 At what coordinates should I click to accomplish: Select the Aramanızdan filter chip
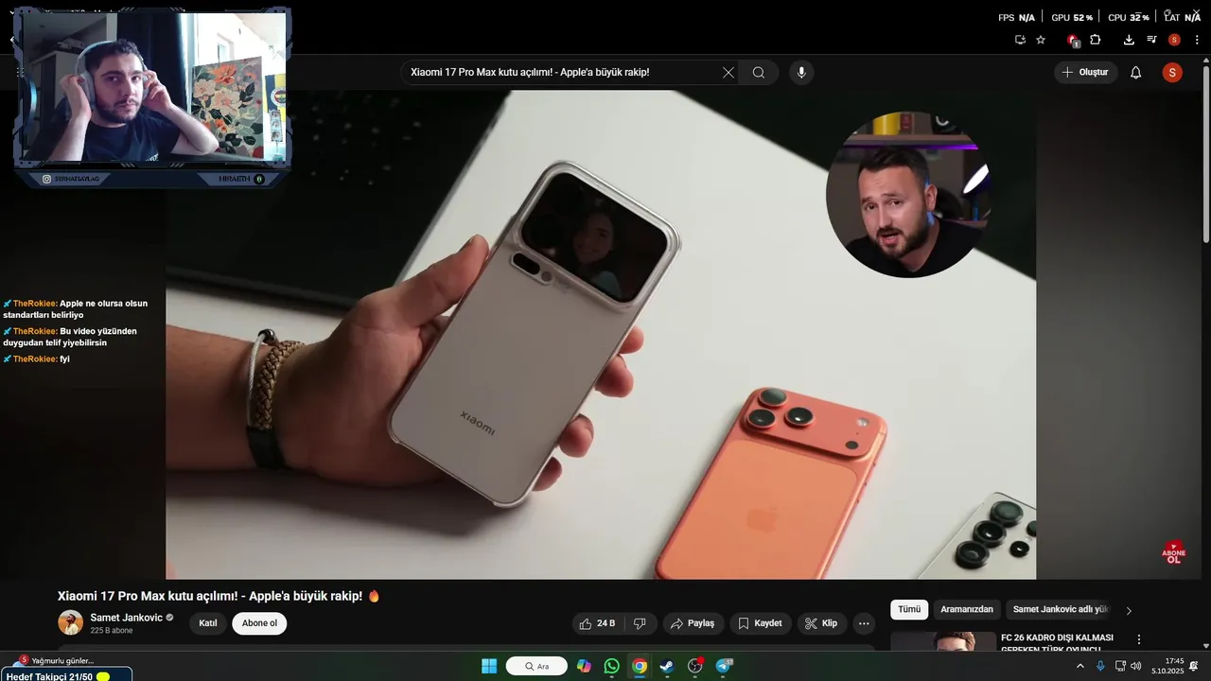[x=967, y=610]
